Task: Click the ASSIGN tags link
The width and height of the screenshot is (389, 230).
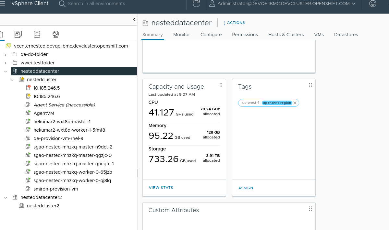Action: [x=246, y=188]
